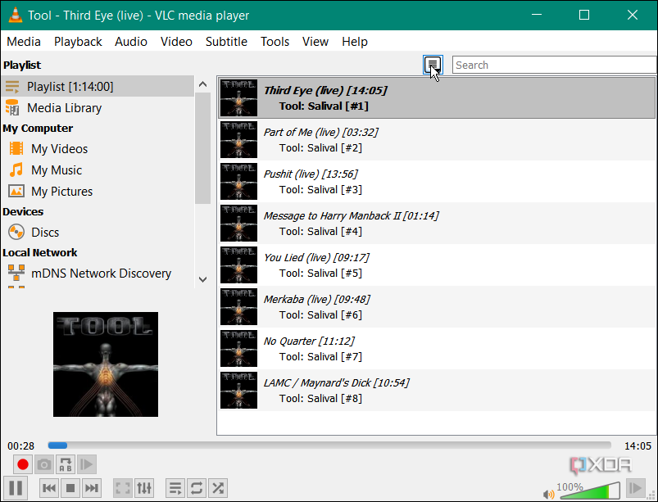Click the My Pictures image icon
The width and height of the screenshot is (658, 502).
pyautogui.click(x=16, y=192)
